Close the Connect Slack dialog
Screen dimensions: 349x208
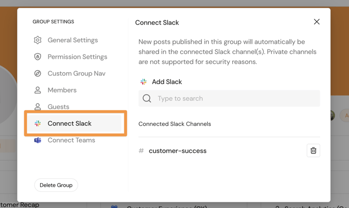(x=317, y=22)
